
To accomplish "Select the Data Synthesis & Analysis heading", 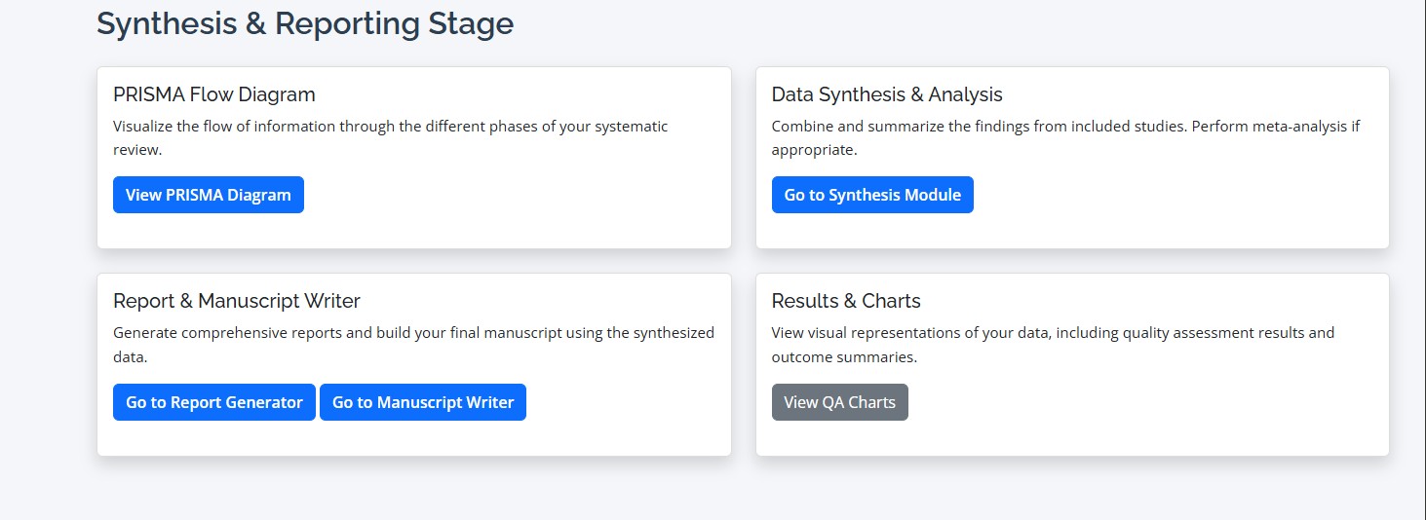I will (x=886, y=94).
